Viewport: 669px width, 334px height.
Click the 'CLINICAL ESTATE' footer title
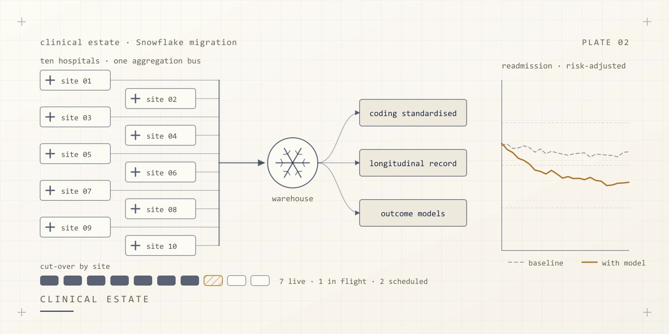[94, 299]
